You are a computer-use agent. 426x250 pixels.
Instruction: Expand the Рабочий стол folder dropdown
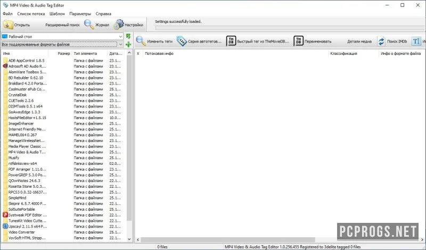(x=120, y=36)
